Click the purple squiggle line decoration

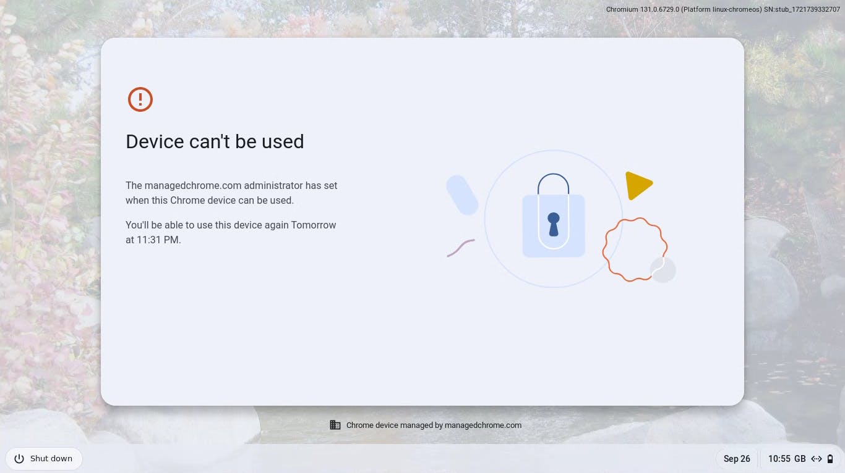point(460,248)
